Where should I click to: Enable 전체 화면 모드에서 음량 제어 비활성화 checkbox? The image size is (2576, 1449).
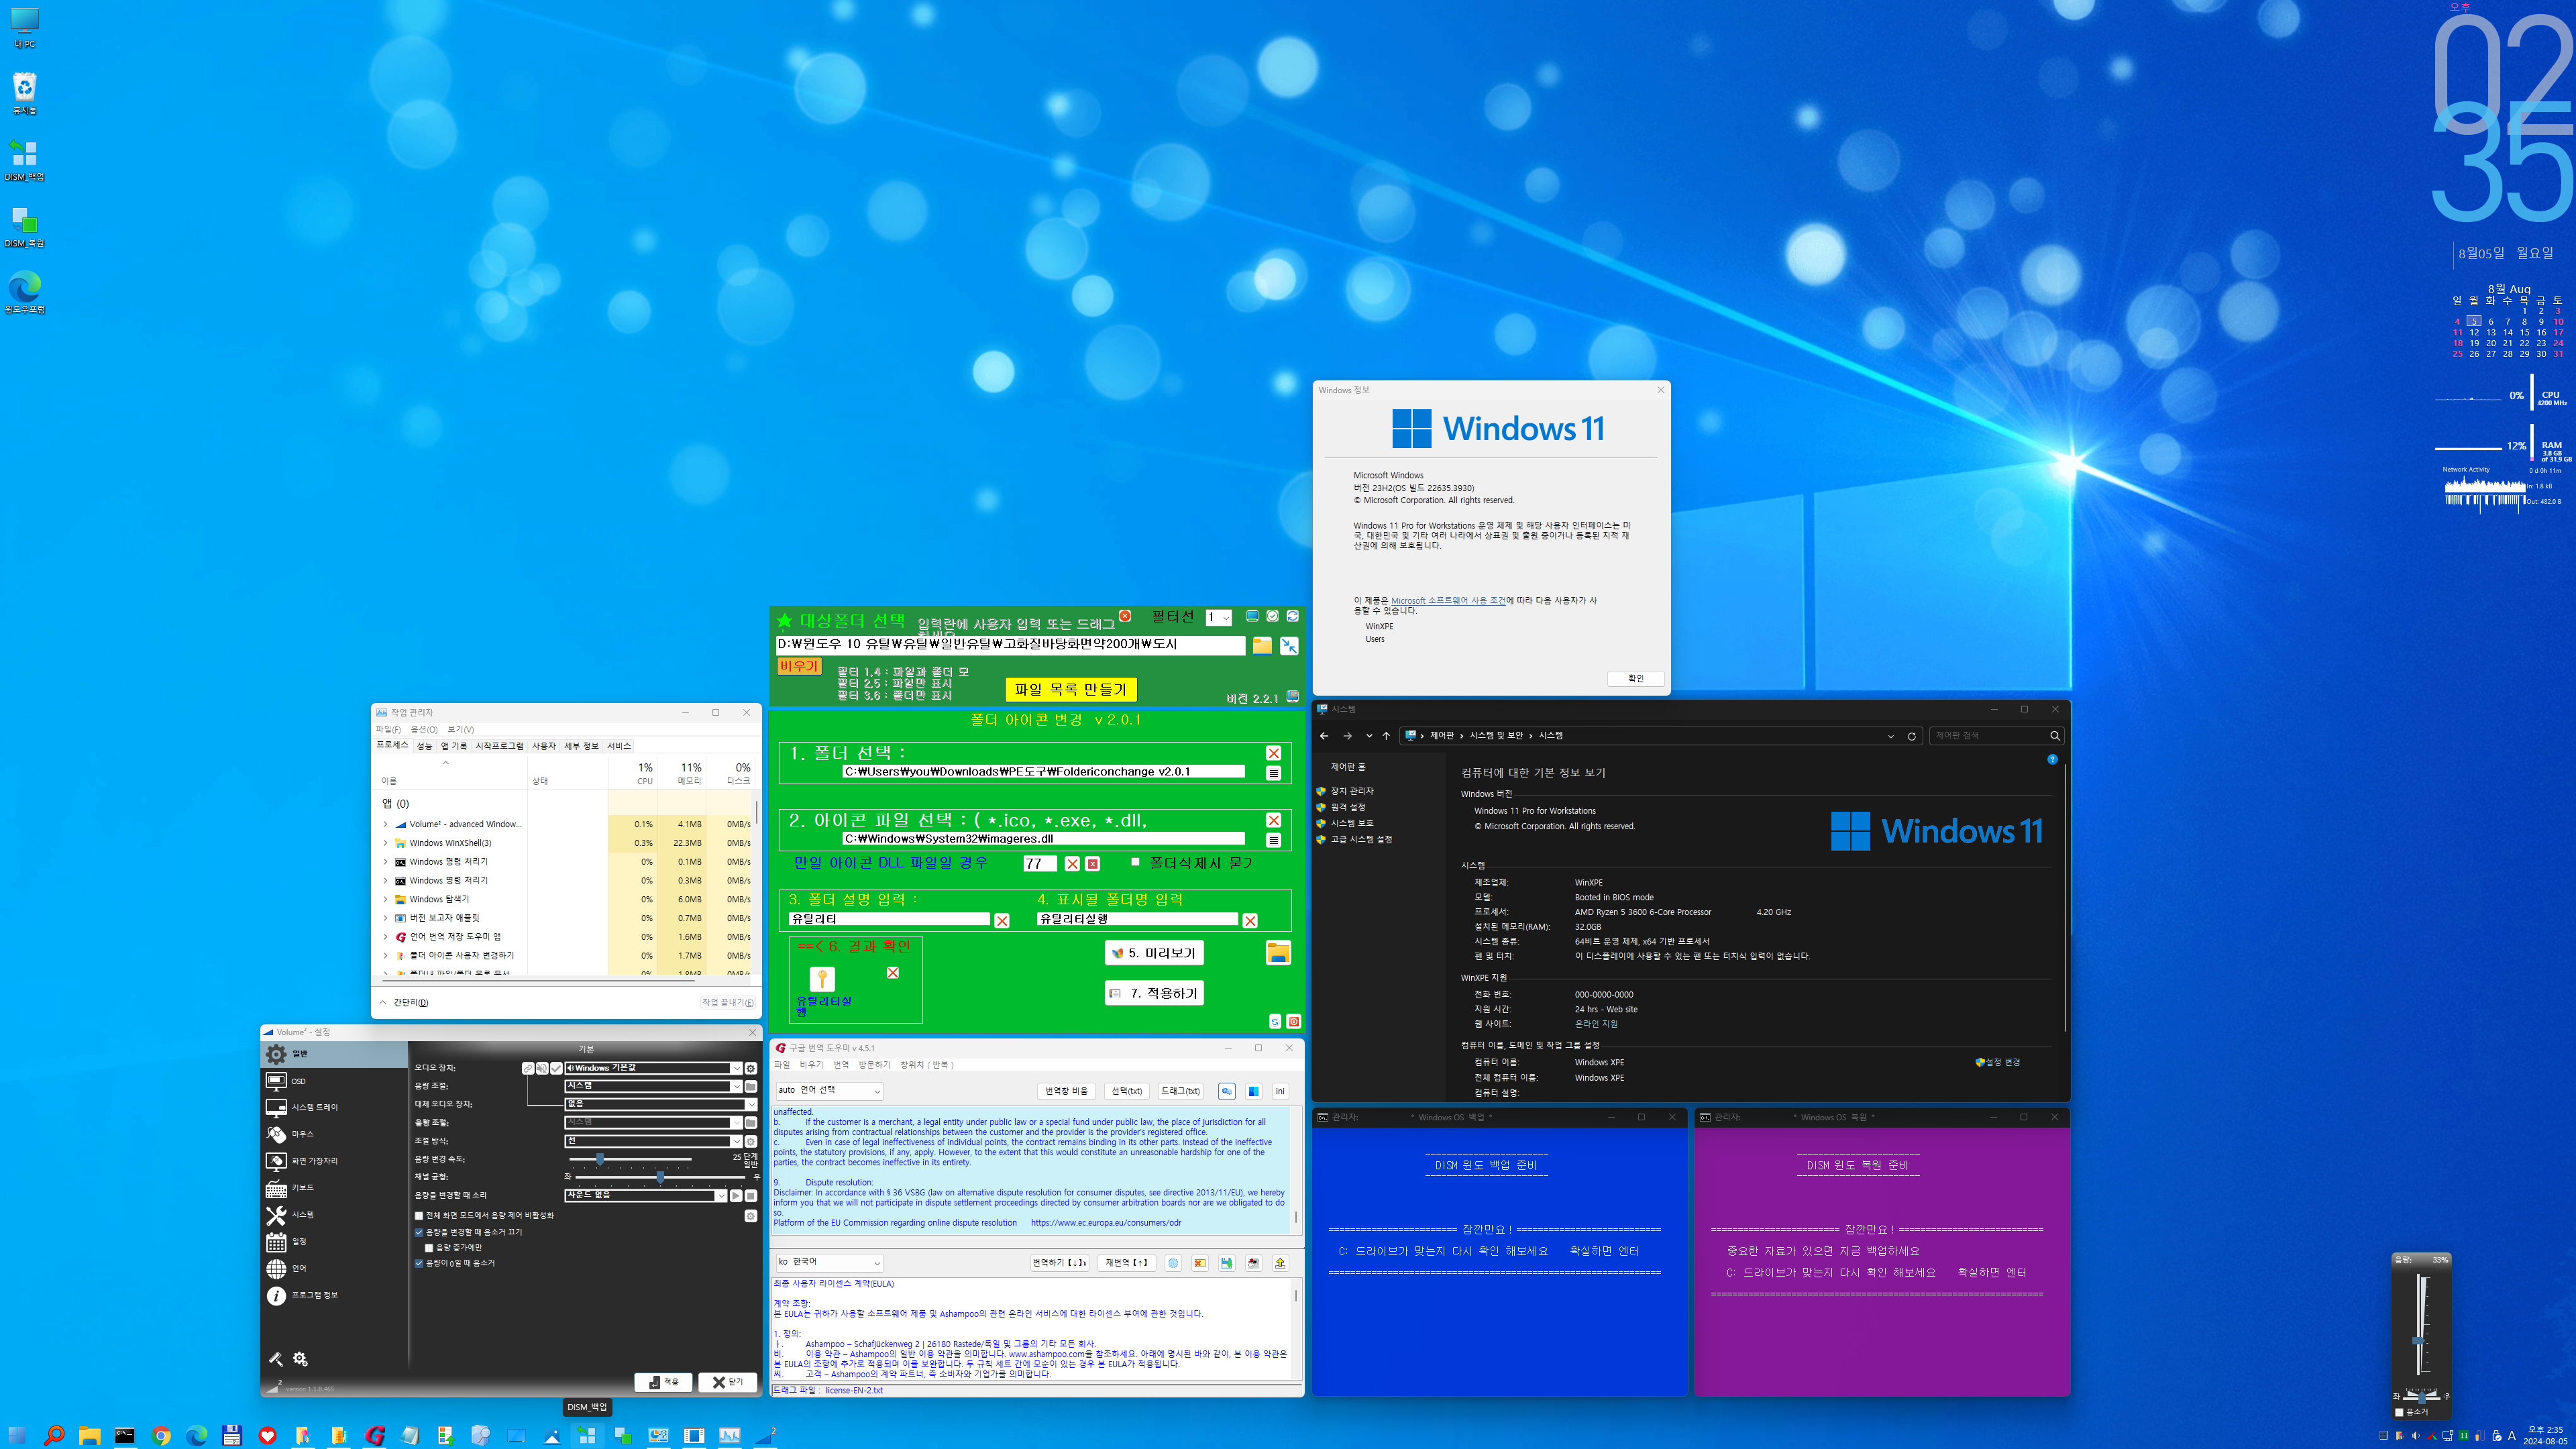coord(419,1216)
